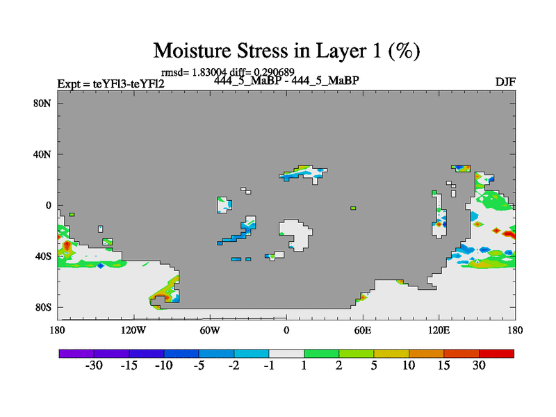Select the white -1 to 1 colorbar segment
Screen dimensions: 556x417
[x=286, y=354]
